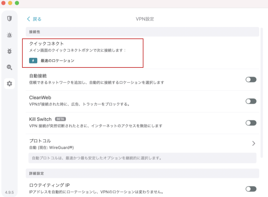Toggle the ロウテイティング IP switch
The height and width of the screenshot is (197, 268).
[x=251, y=189]
